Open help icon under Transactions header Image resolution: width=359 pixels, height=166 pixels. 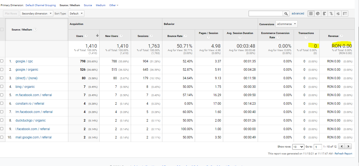[x=306, y=37]
